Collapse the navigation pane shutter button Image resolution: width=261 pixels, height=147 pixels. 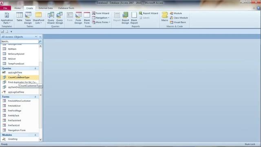40,37
